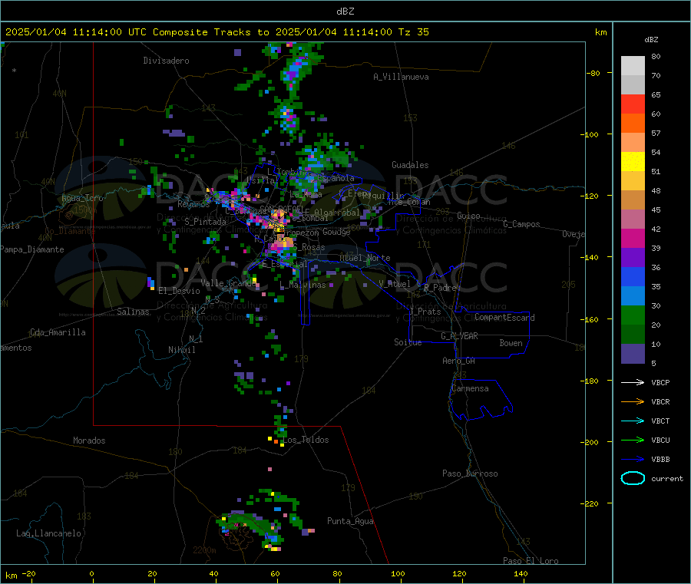The image size is (691, 584).
Task: Click the 'Goudge' map label
Action: [x=337, y=232]
